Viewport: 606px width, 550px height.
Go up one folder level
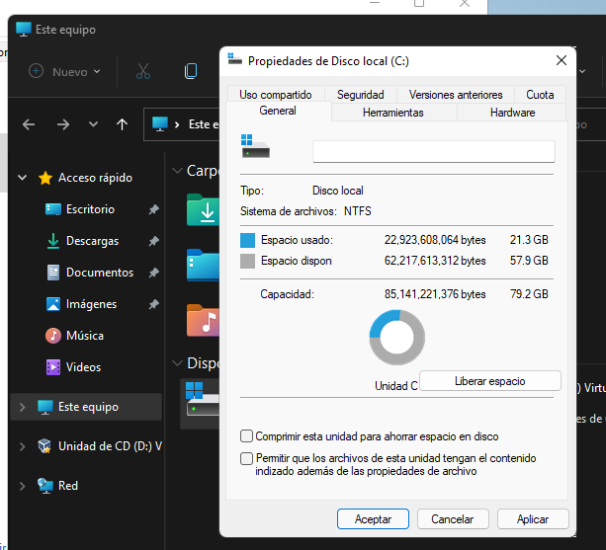pos(123,124)
